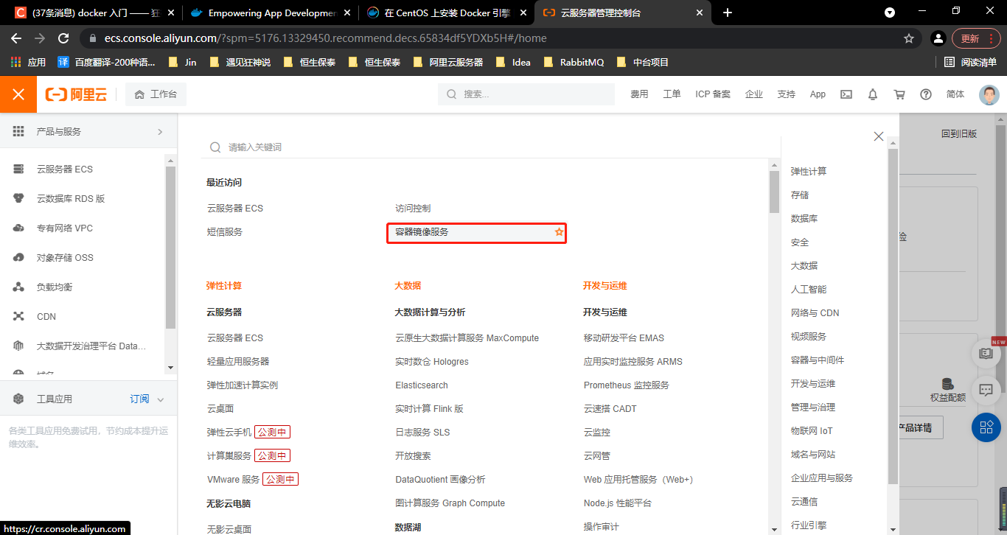Open 移动研发平台 EMAS link
The height and width of the screenshot is (535, 1007).
(624, 338)
